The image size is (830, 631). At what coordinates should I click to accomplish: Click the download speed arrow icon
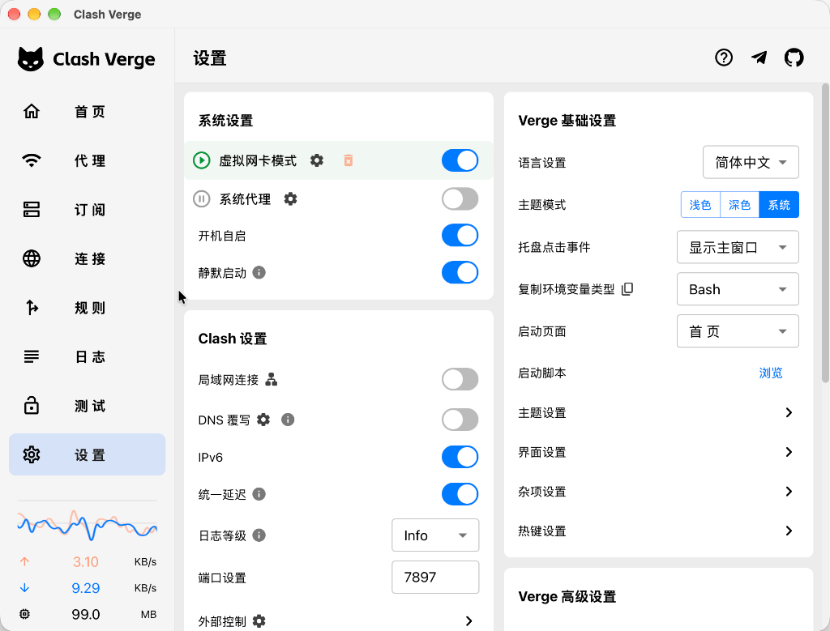tap(24, 587)
